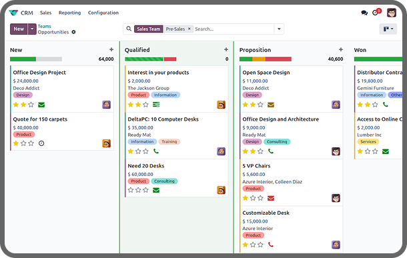Click email icon on Access to Online card
This screenshot has width=407, height=258.
pos(386,151)
